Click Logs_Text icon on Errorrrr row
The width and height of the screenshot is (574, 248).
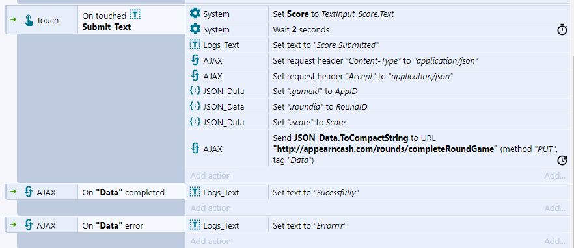click(x=195, y=225)
